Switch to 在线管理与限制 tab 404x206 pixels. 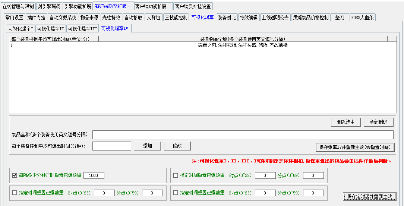[x=18, y=6]
